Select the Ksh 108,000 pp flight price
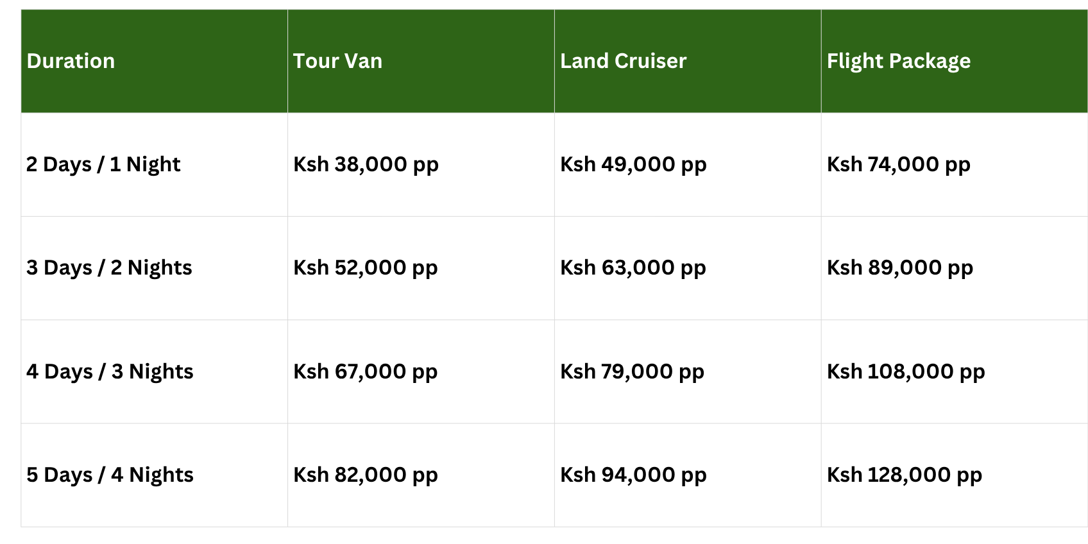 point(905,371)
